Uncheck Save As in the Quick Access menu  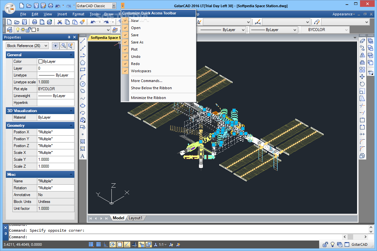(125, 42)
